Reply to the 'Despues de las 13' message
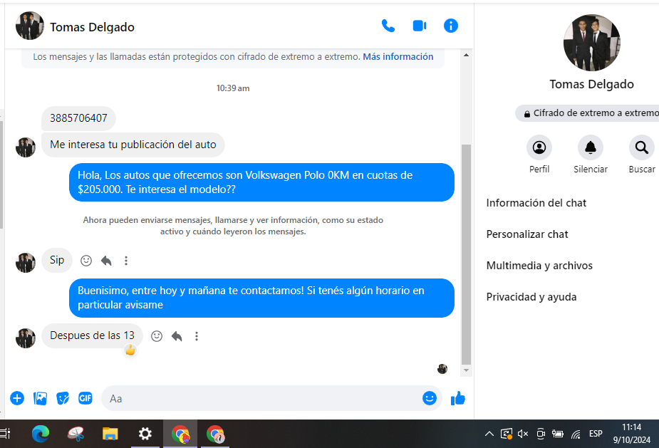This screenshot has height=448, width=659. click(177, 335)
